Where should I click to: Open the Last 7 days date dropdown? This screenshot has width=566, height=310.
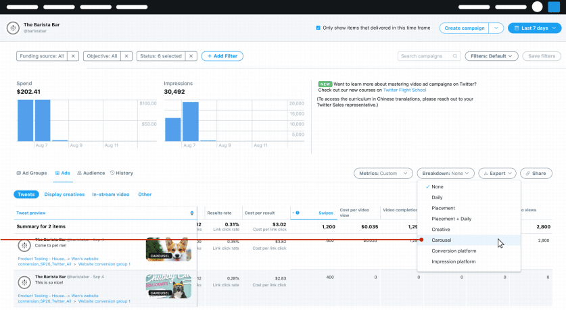(x=534, y=28)
